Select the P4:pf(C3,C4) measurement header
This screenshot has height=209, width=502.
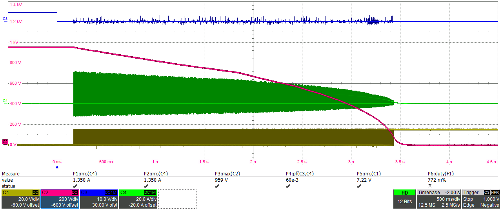pyautogui.click(x=300, y=174)
